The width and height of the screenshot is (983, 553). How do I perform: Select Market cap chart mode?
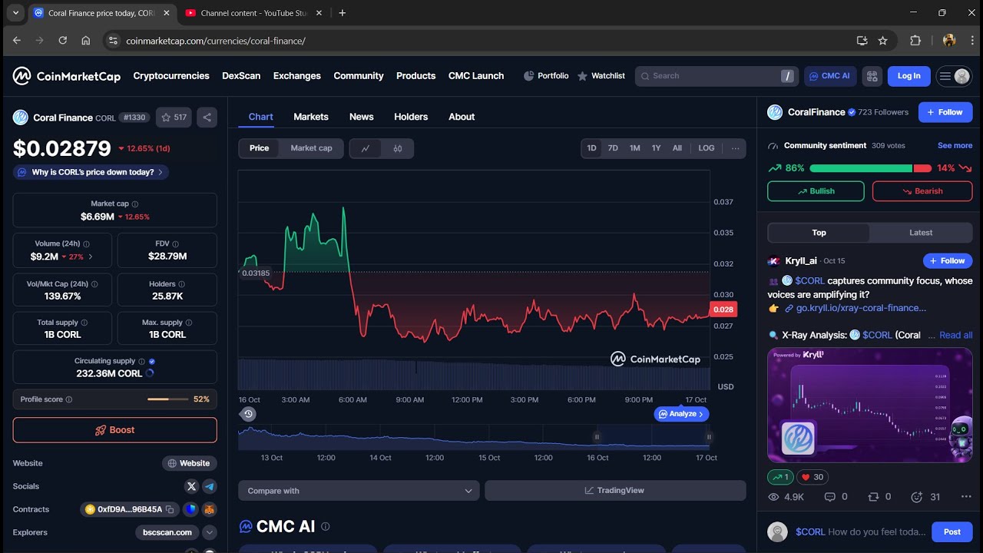[311, 148]
